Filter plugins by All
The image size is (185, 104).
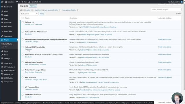coord(21,10)
